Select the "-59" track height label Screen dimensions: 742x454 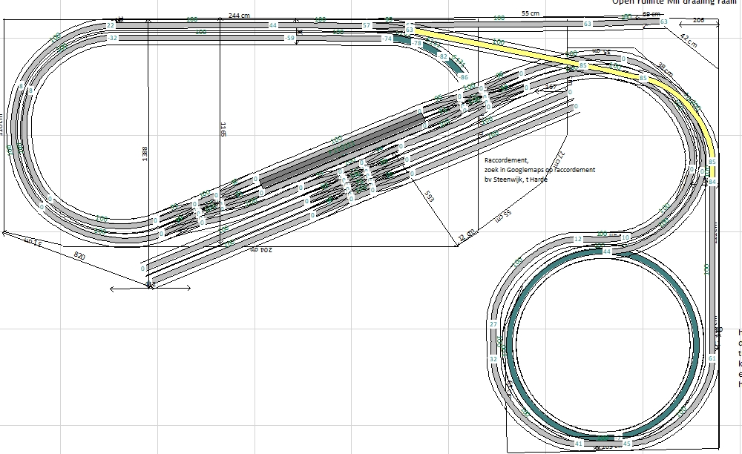tap(289, 38)
